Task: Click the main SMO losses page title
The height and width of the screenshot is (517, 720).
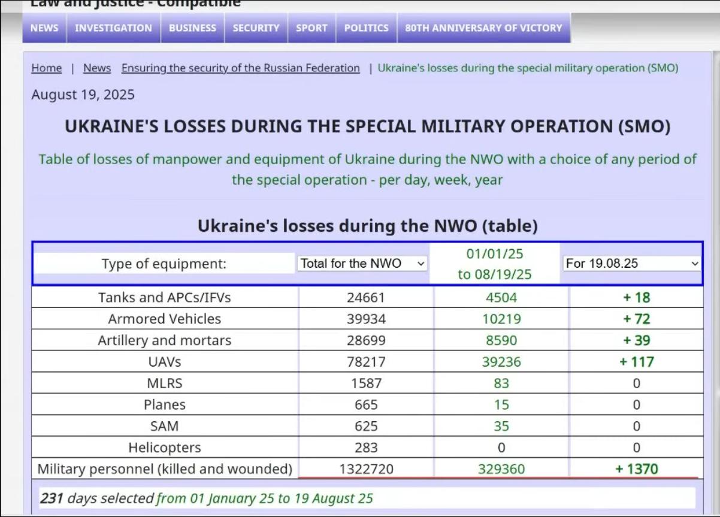Action: 367,126
